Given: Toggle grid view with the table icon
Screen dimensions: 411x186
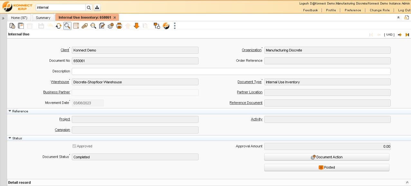Looking at the screenshot, I should (x=76, y=26).
